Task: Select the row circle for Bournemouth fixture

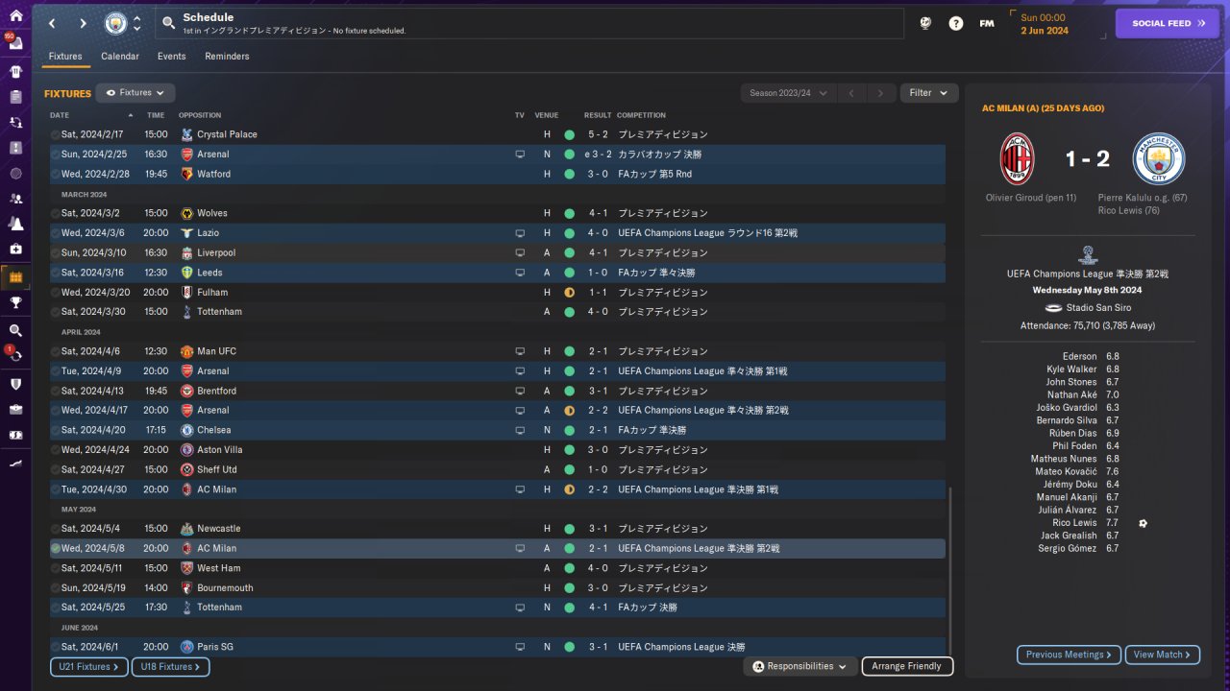Action: coord(56,587)
